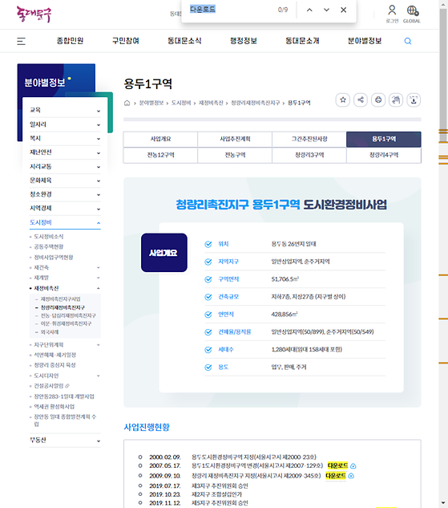Click the page download icon

click(x=414, y=100)
